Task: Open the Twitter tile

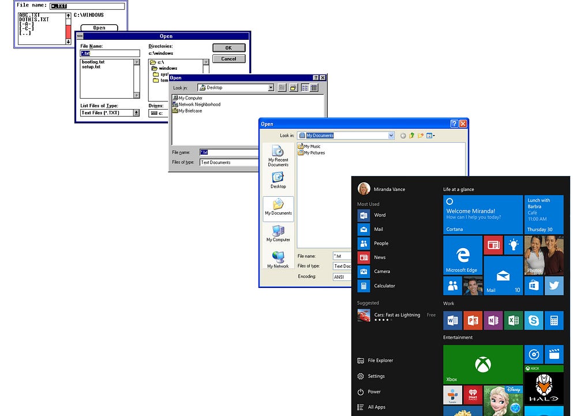Action: pos(554,286)
